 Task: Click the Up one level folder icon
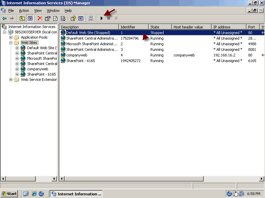(22, 18)
